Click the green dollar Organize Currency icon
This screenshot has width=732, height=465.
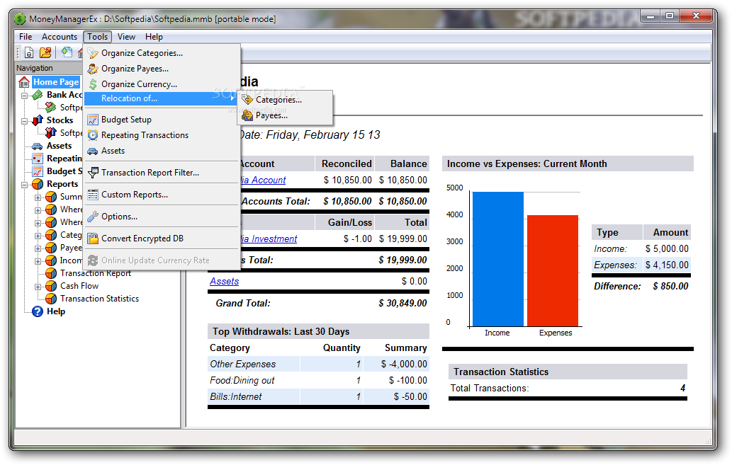pos(93,84)
